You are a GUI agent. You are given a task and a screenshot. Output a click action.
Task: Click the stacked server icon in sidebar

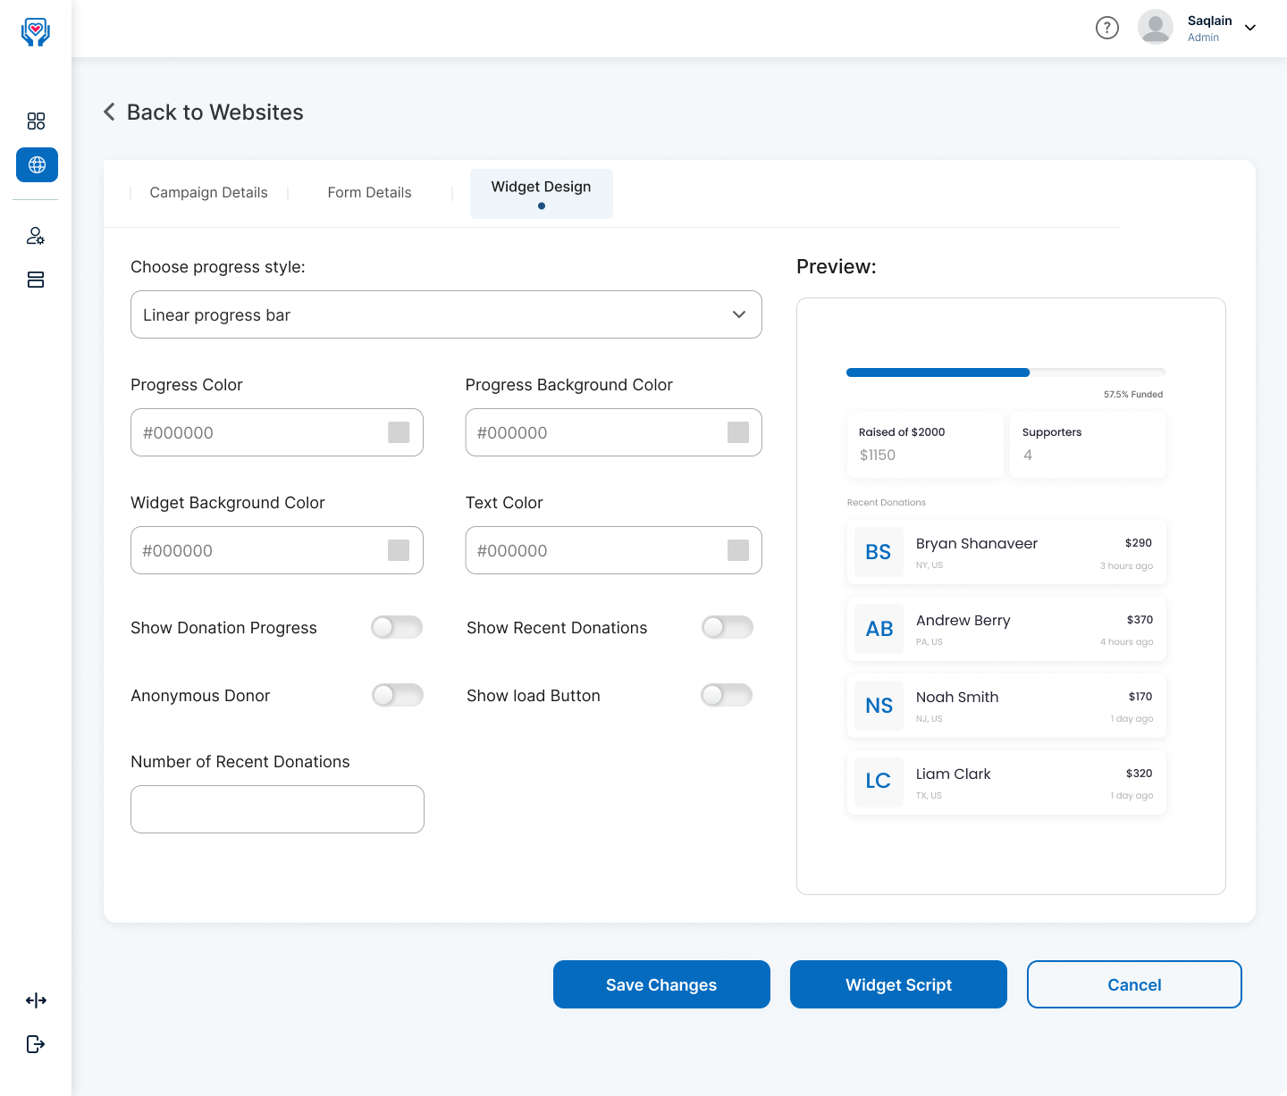[x=36, y=280]
